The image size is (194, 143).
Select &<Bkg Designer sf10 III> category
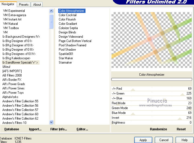[18, 50]
